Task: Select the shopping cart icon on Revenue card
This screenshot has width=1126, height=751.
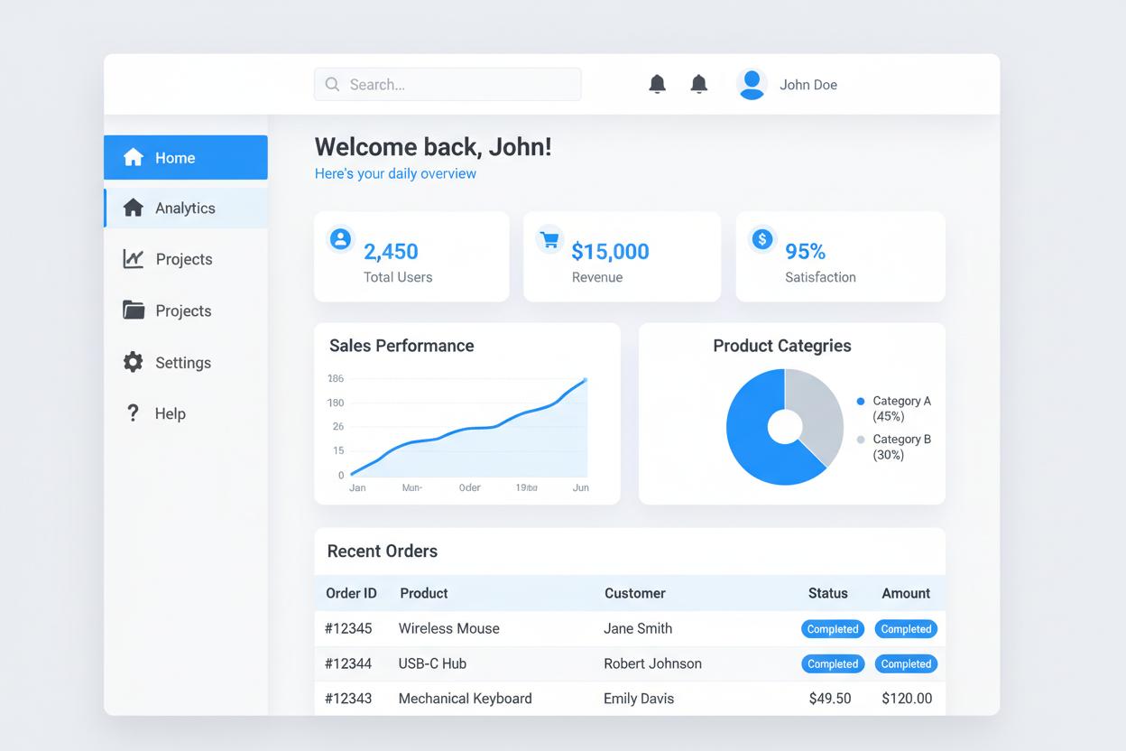Action: click(x=549, y=238)
